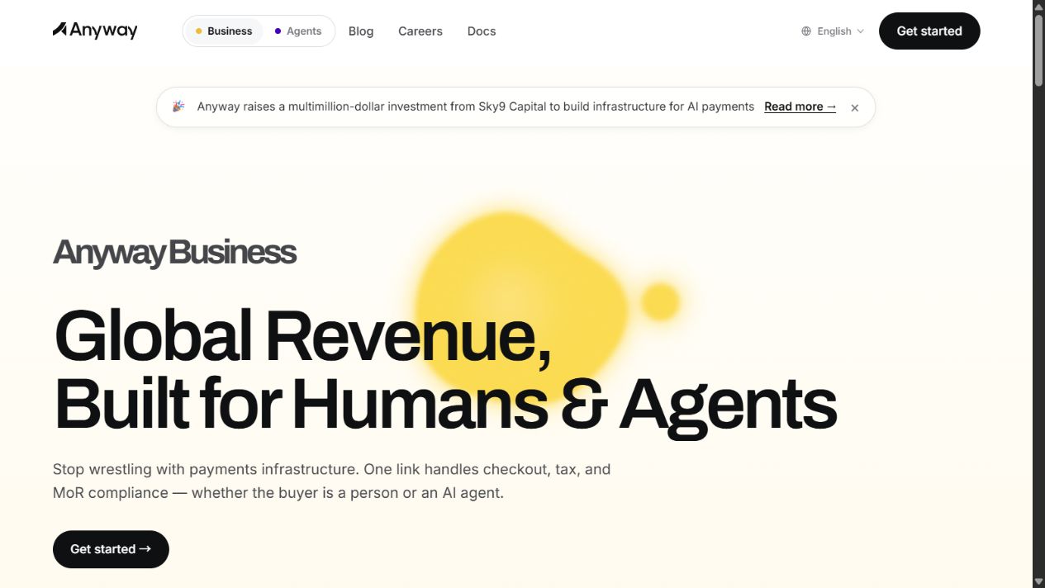The image size is (1045, 588).
Task: Switch to the Agents toggle option
Action: pos(298,31)
